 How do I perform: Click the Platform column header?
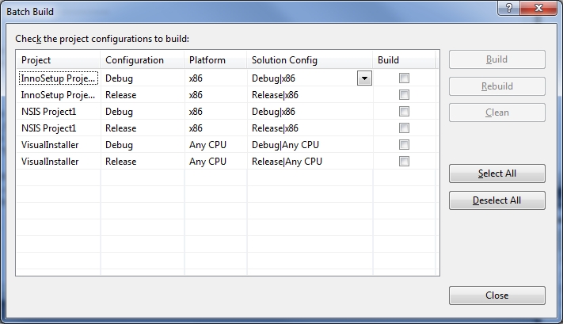tap(215, 60)
